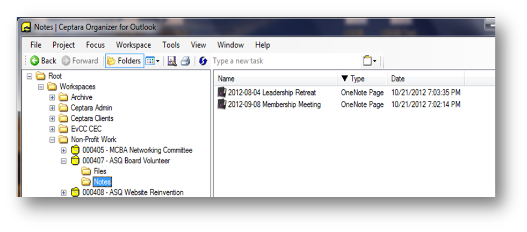Click the ASQ Website Reinvention project icon
The height and width of the screenshot is (232, 527).
pos(75,193)
